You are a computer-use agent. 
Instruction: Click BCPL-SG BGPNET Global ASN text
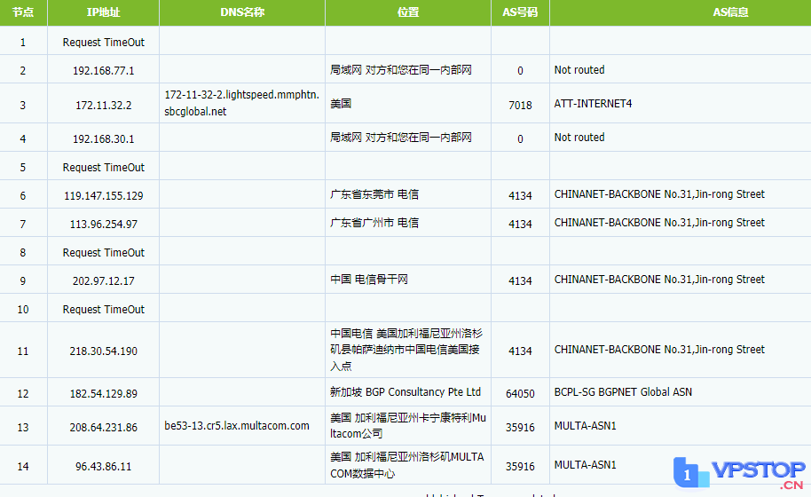(x=623, y=392)
